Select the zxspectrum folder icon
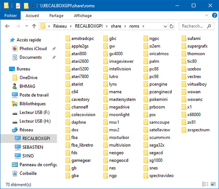219x189 pixels. (184, 130)
